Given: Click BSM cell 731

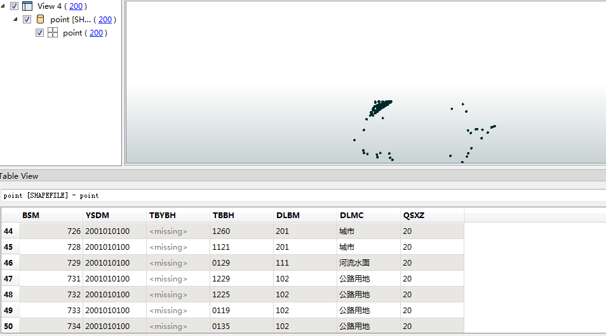Looking at the screenshot, I should pos(51,278).
